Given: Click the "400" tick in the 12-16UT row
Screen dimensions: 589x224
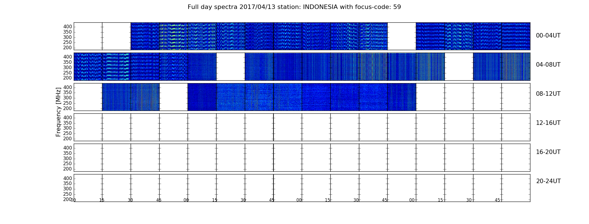Looking at the screenshot, I should click(68, 118).
